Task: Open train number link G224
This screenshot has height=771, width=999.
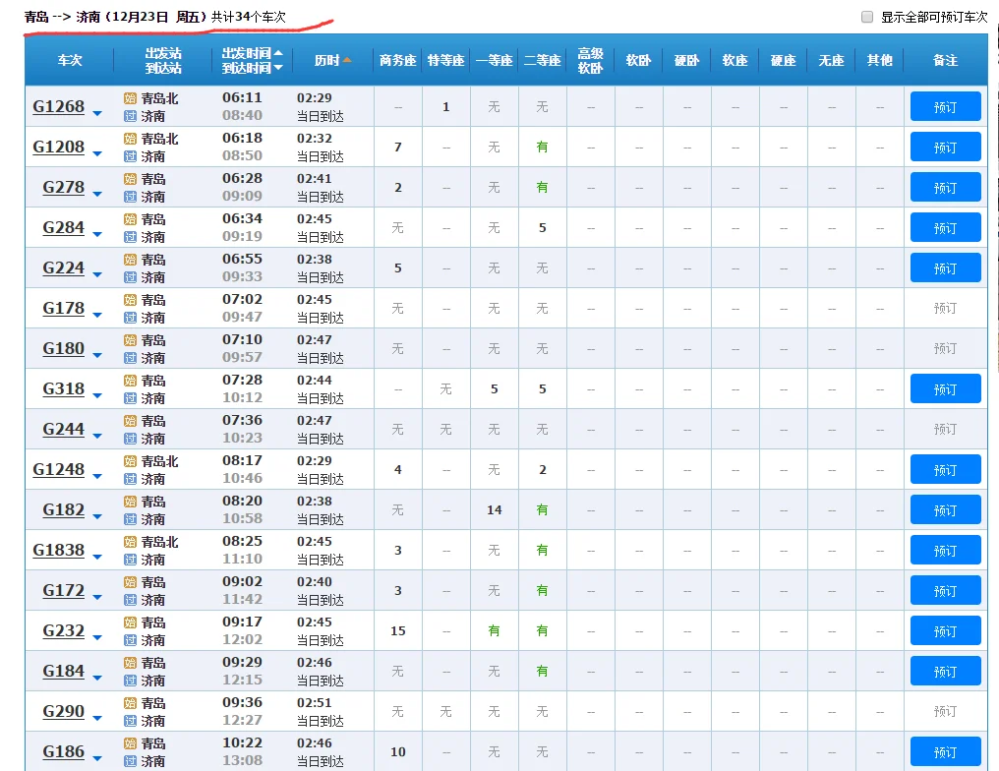Action: pyautogui.click(x=63, y=268)
